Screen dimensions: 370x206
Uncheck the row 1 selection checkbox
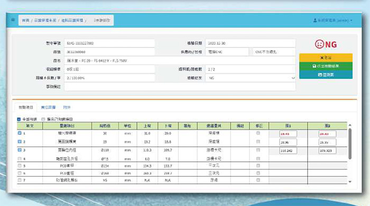(20, 133)
